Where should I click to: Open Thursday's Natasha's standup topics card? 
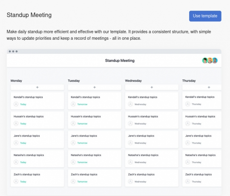202,159
